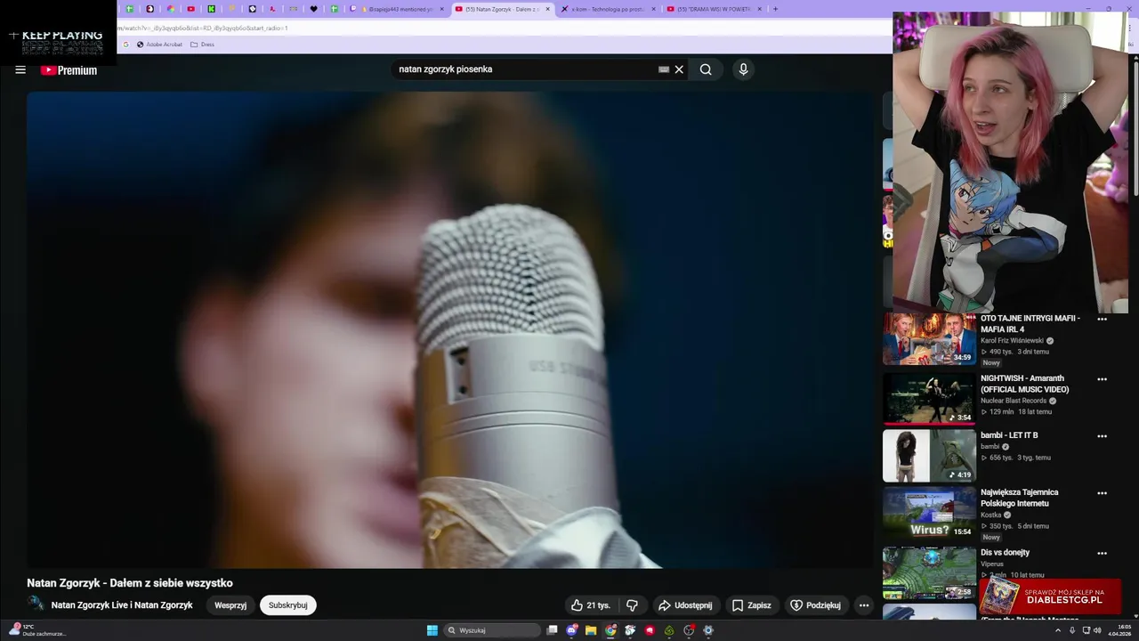The height and width of the screenshot is (641, 1139).
Task: Open 'Największa Tajemnica Polskiego Internetu' thumbnail
Action: pos(929,513)
